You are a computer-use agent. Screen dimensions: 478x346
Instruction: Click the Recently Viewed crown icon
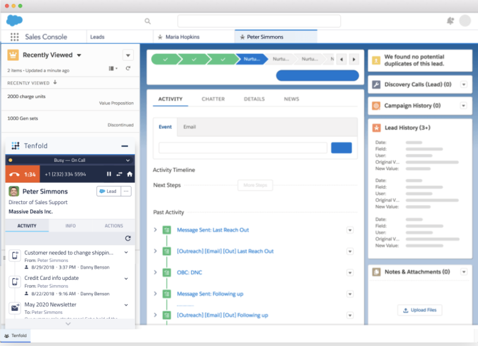(13, 55)
